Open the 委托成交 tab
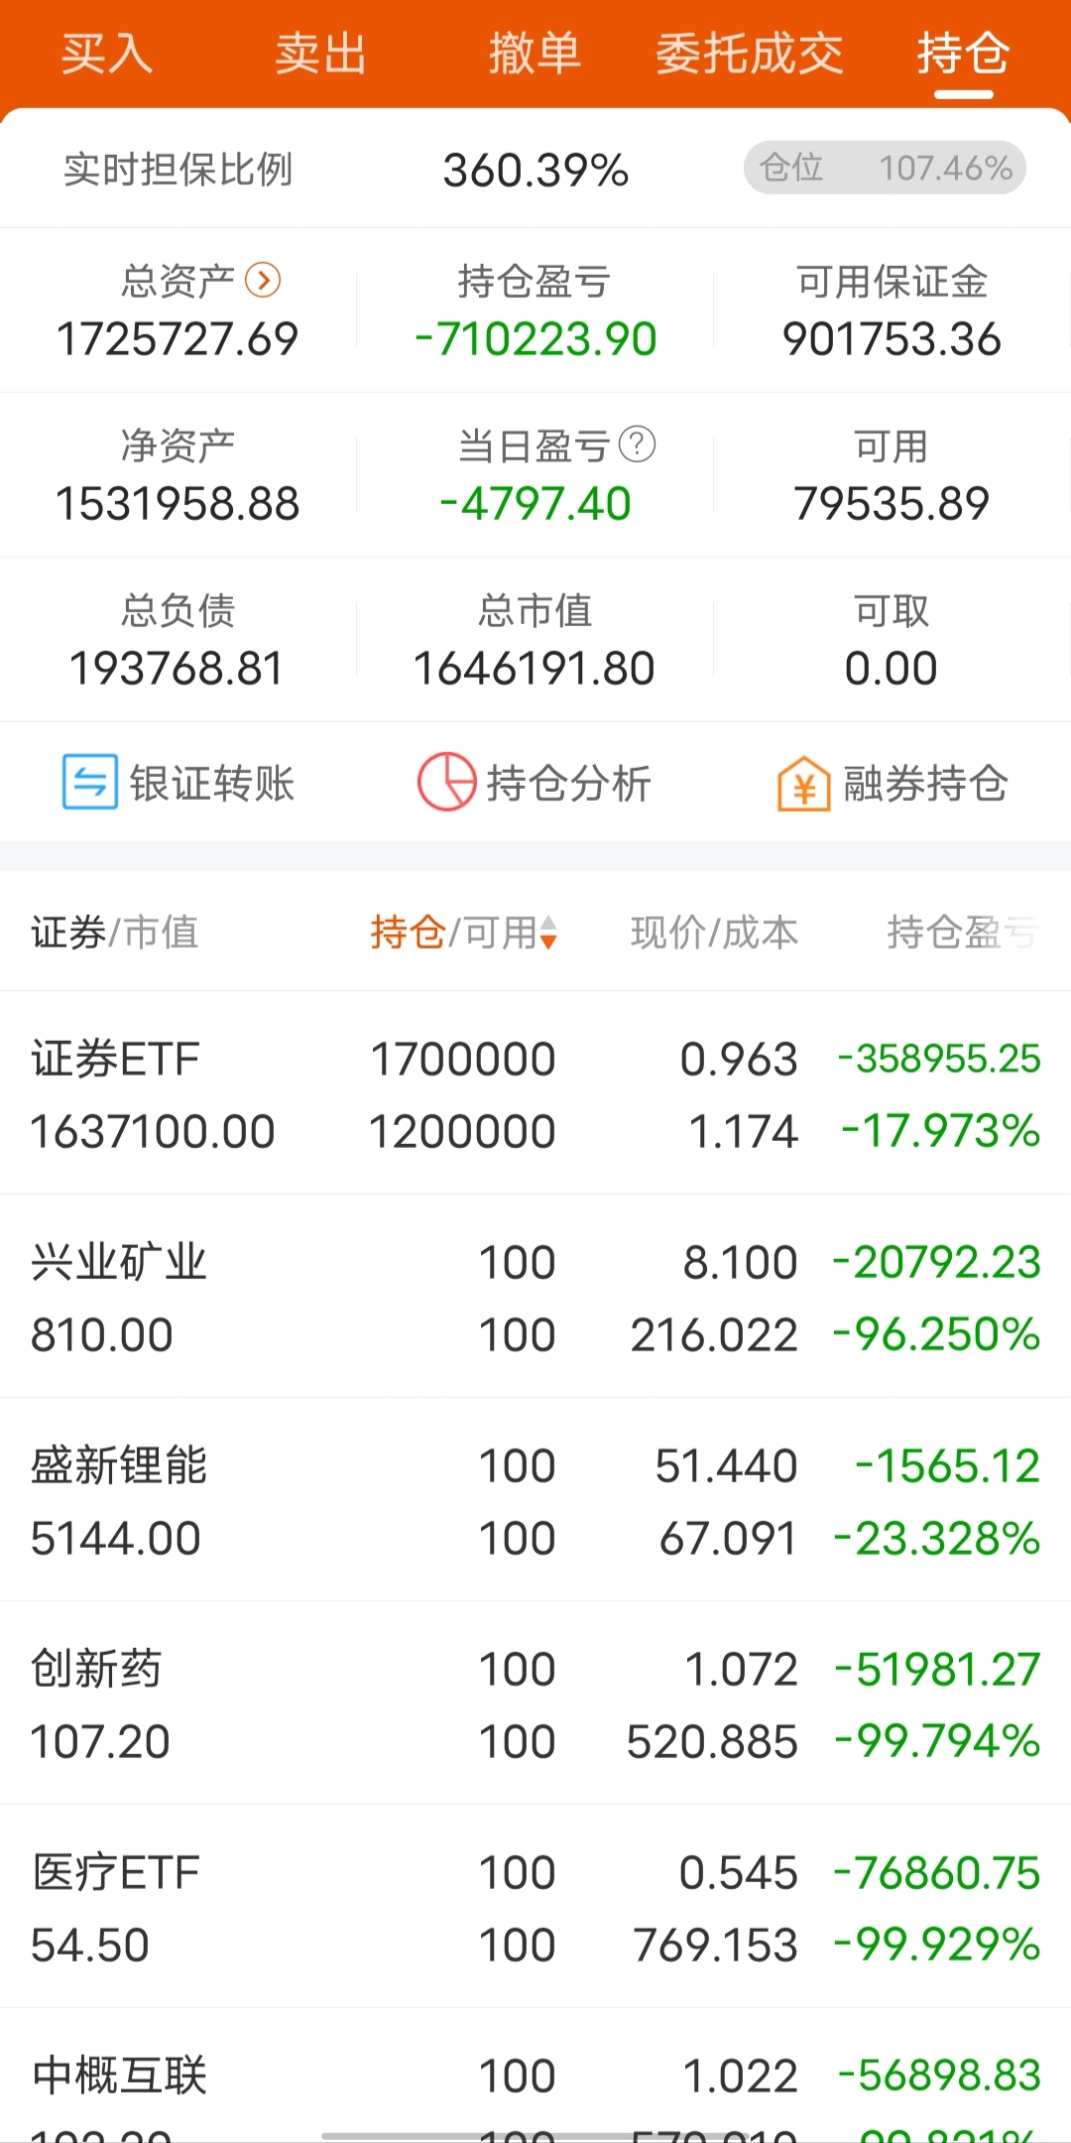Viewport: 1071px width, 2143px height. (x=750, y=54)
